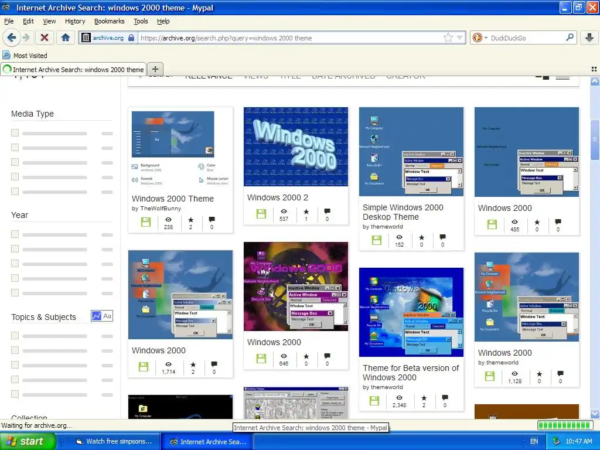Go back using the browser back arrow
This screenshot has width=600, height=450.
coord(12,37)
